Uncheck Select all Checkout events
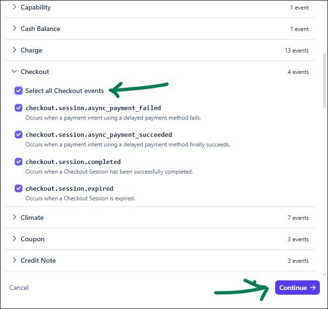 click(19, 91)
